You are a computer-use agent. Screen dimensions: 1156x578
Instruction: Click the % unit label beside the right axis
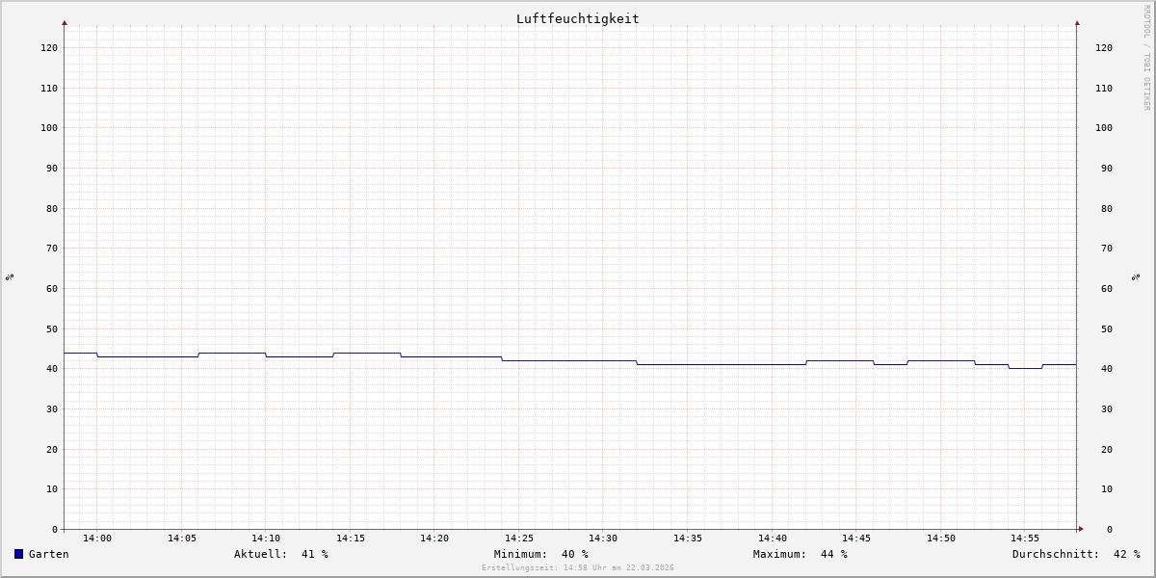tap(1136, 277)
